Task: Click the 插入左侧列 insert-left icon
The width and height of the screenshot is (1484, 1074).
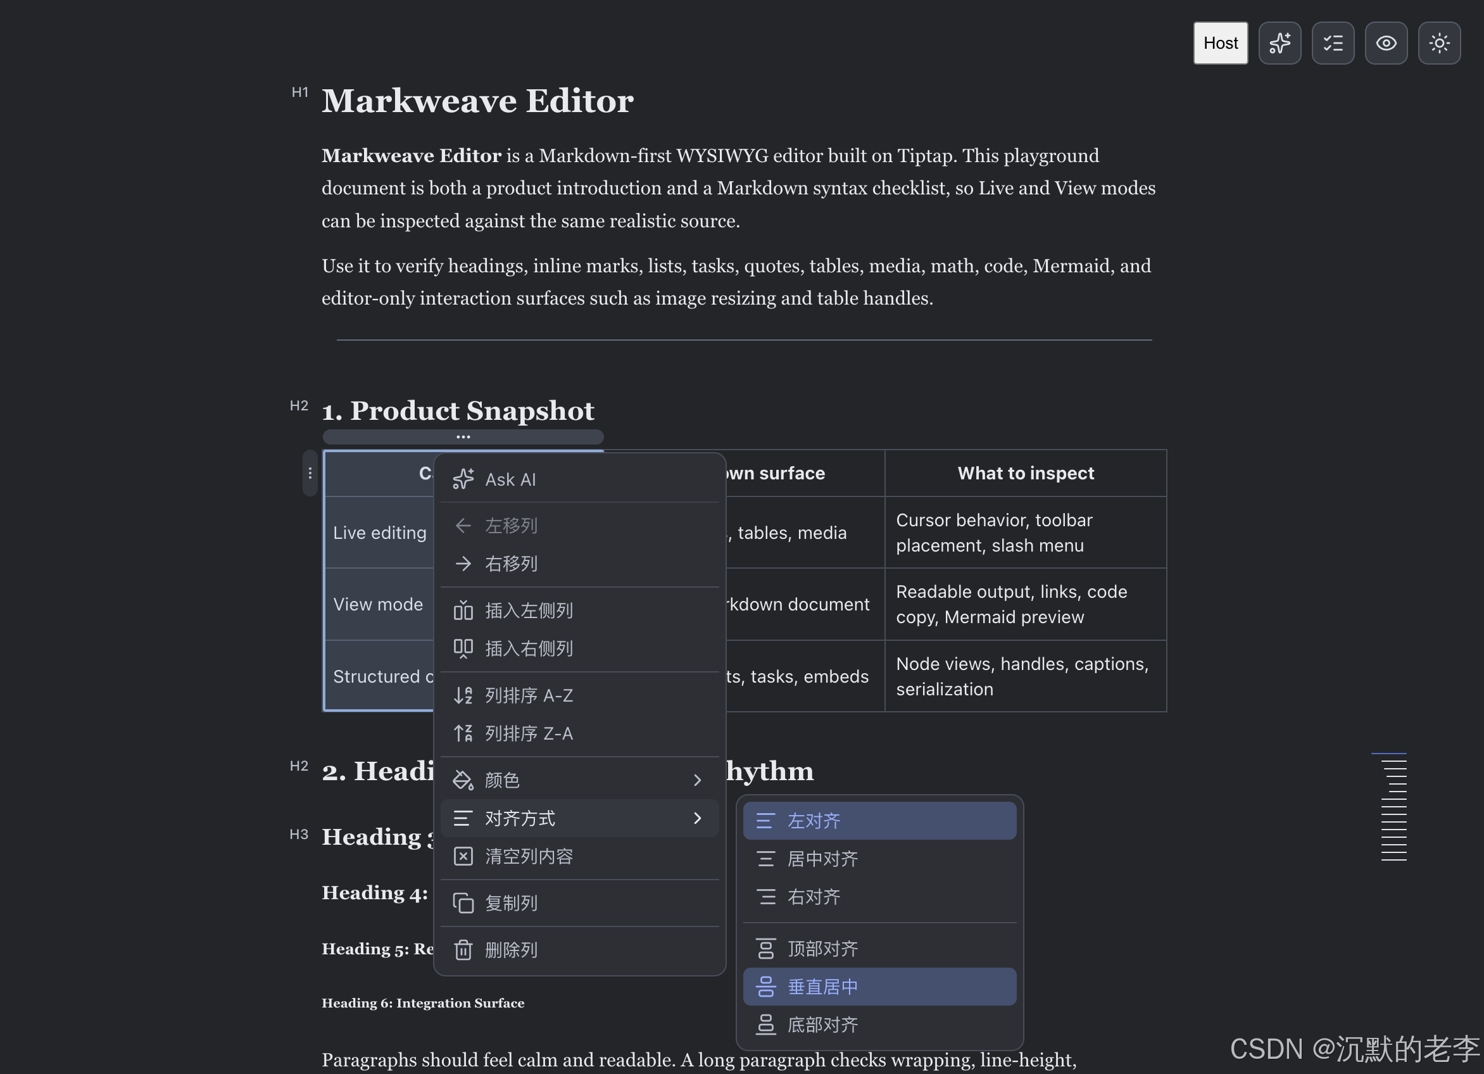Action: [463, 610]
